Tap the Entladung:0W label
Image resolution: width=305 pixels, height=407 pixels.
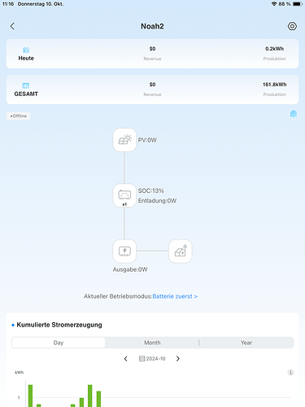coord(157,201)
